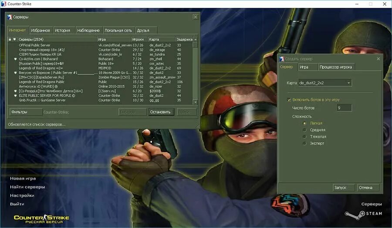Close the Серверы window
Screen dimensions: 392x228
click(x=196, y=17)
